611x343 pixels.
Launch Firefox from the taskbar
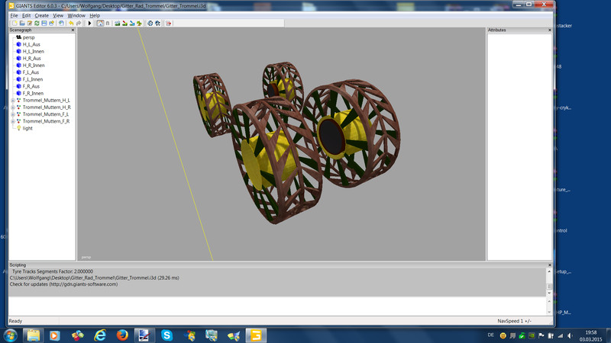[x=122, y=335]
